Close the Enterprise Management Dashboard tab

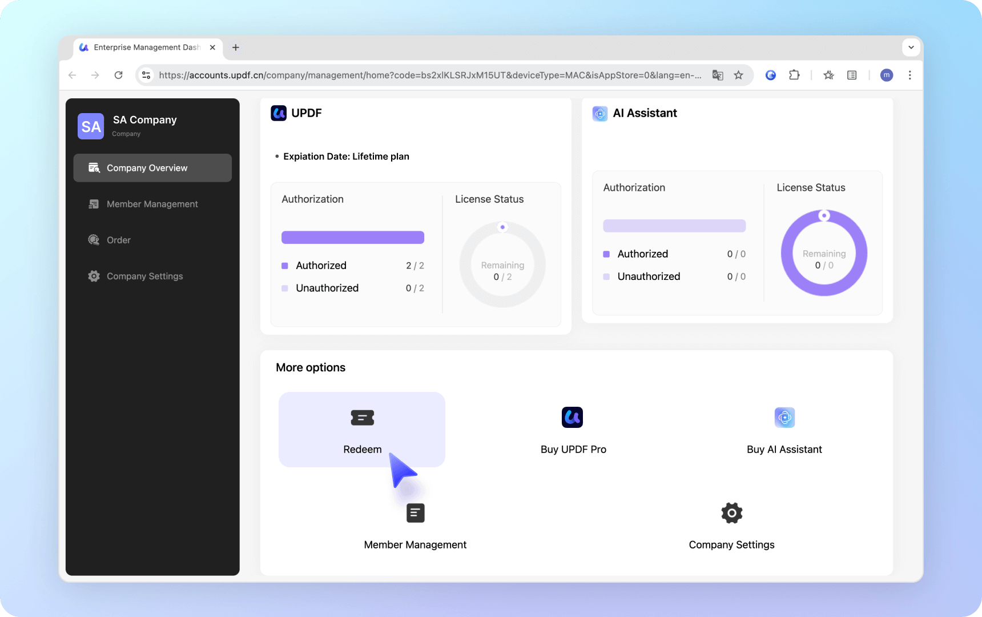coord(212,47)
